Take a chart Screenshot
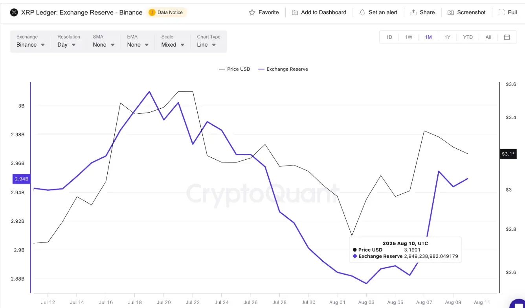The width and height of the screenshot is (525, 308). [467, 13]
